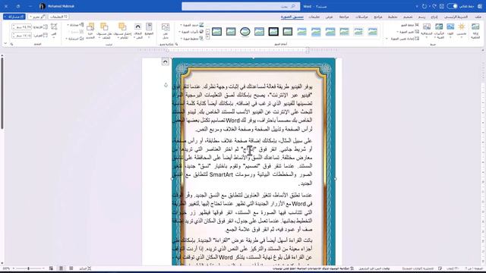Open the Accessibility group dialog launcher
Screen dimensions: 486x273
[x=176, y=44]
